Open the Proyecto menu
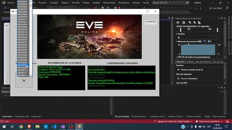Screen dimensions: 232x130 point(42,3)
